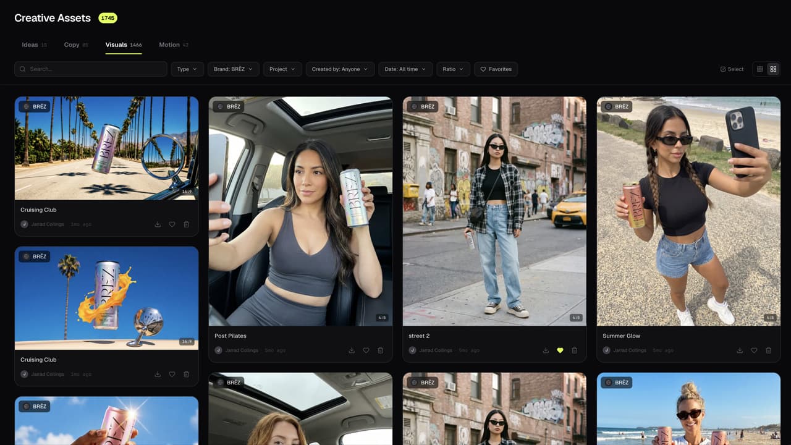This screenshot has width=791, height=445.
Task: Open the orange-splash Cruising Club thumbnail
Action: point(106,298)
